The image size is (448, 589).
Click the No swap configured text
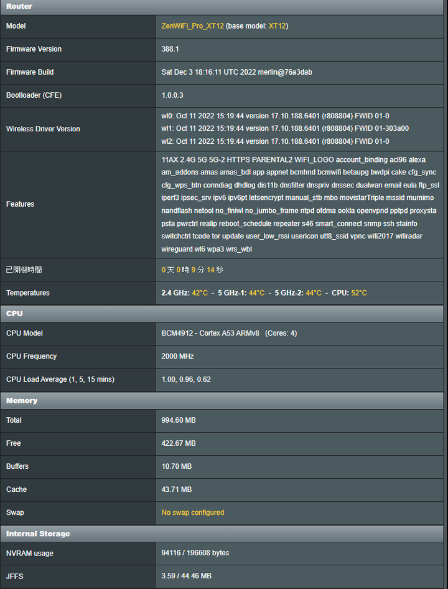[193, 512]
